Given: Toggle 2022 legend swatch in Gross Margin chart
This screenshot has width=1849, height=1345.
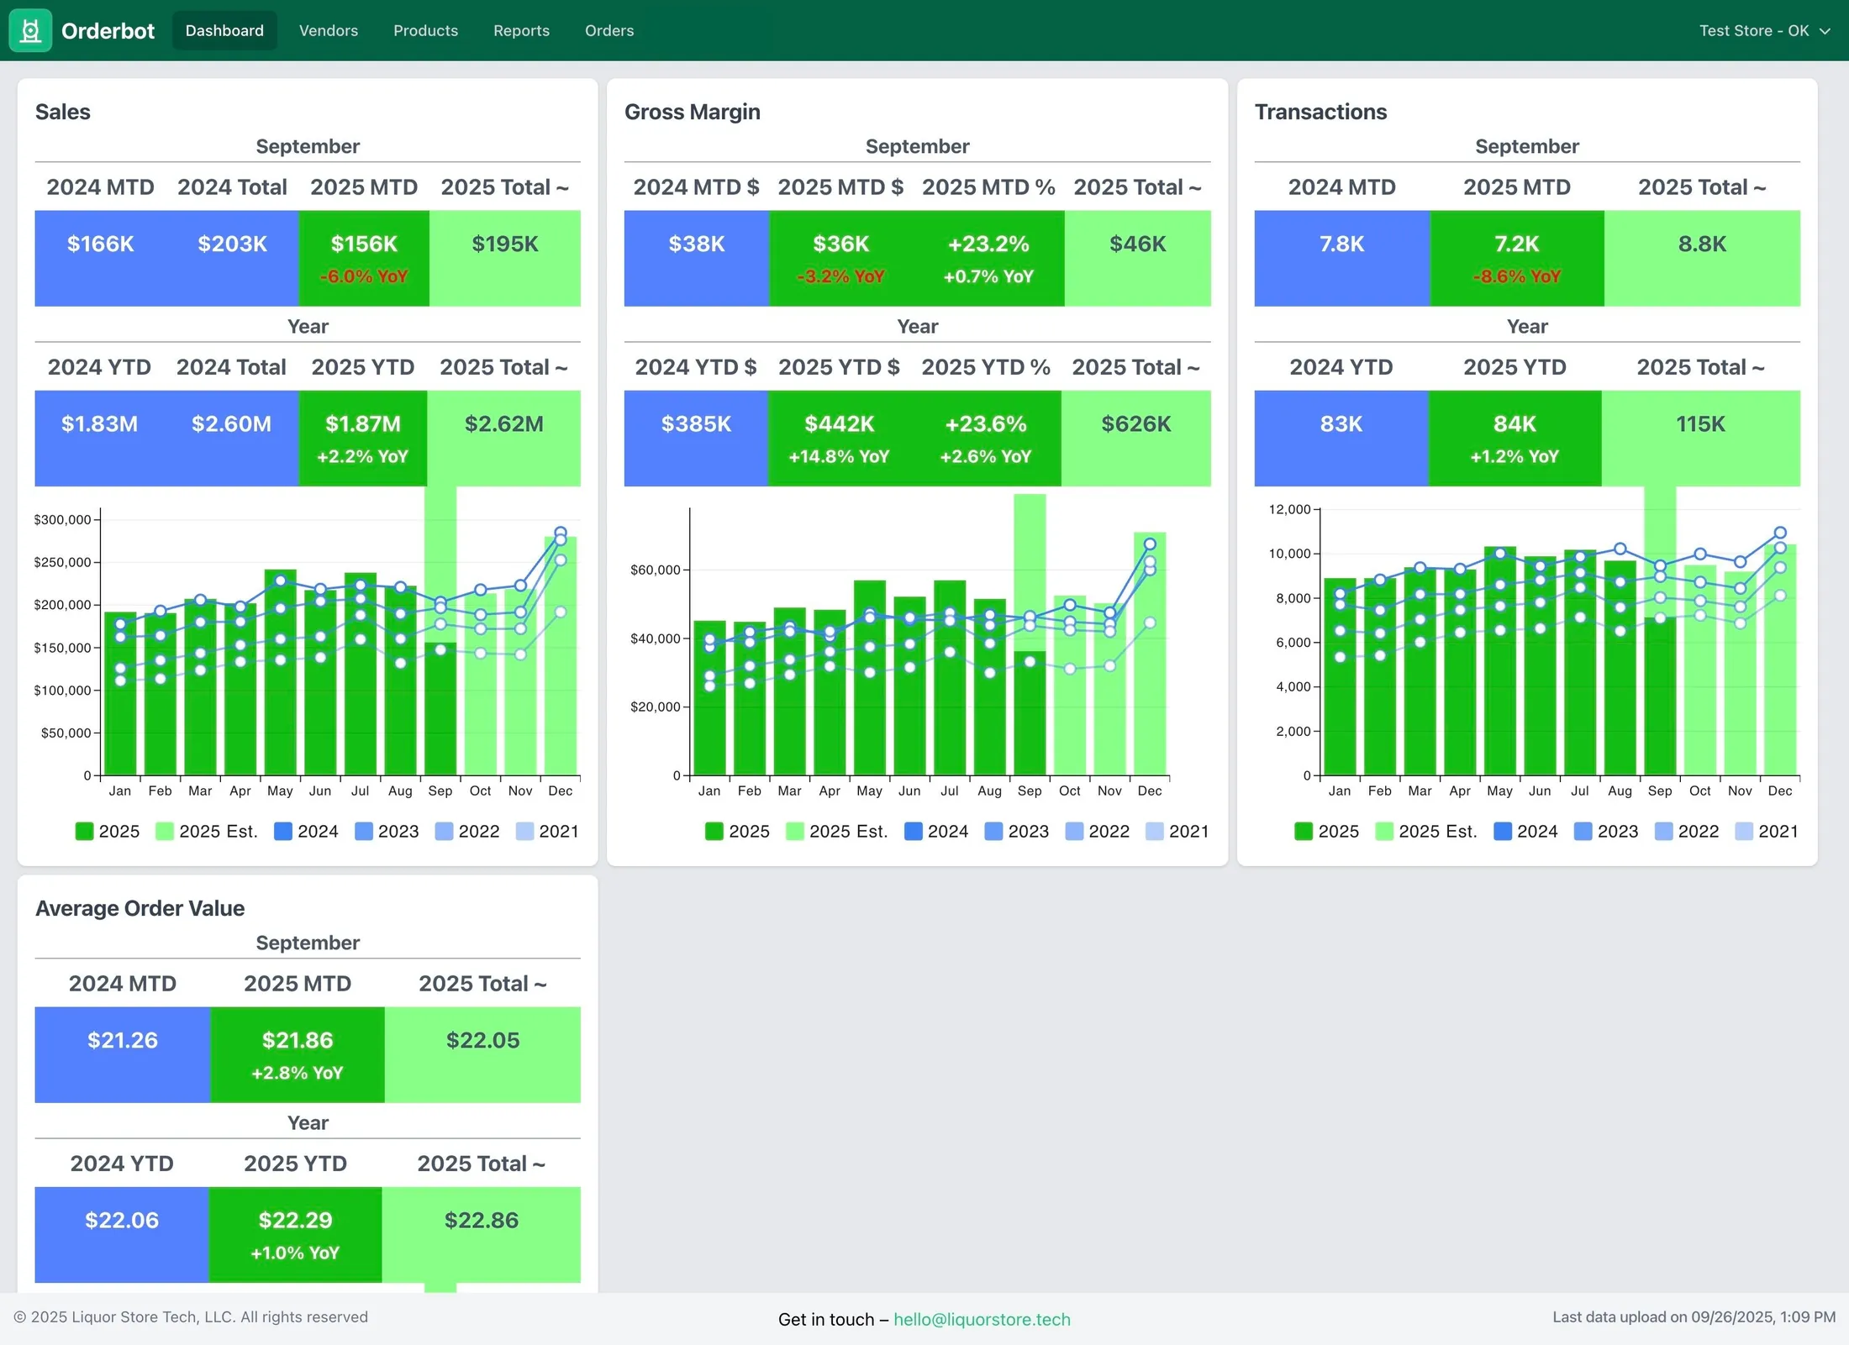Looking at the screenshot, I should [x=1074, y=831].
